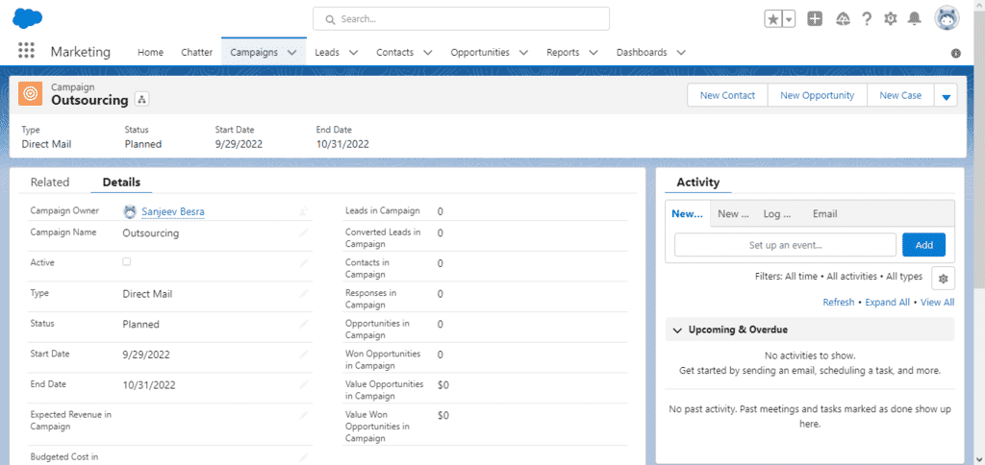Edit Campaign Name pencil icon

coord(303,232)
